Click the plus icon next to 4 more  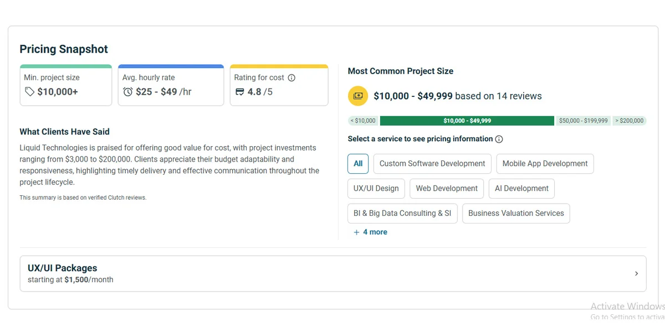click(x=356, y=232)
